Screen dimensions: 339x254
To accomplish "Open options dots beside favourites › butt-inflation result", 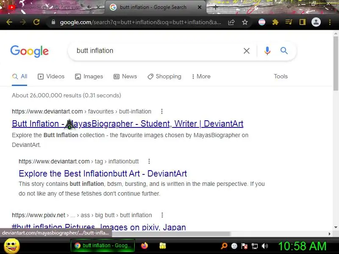I will click(x=162, y=111).
